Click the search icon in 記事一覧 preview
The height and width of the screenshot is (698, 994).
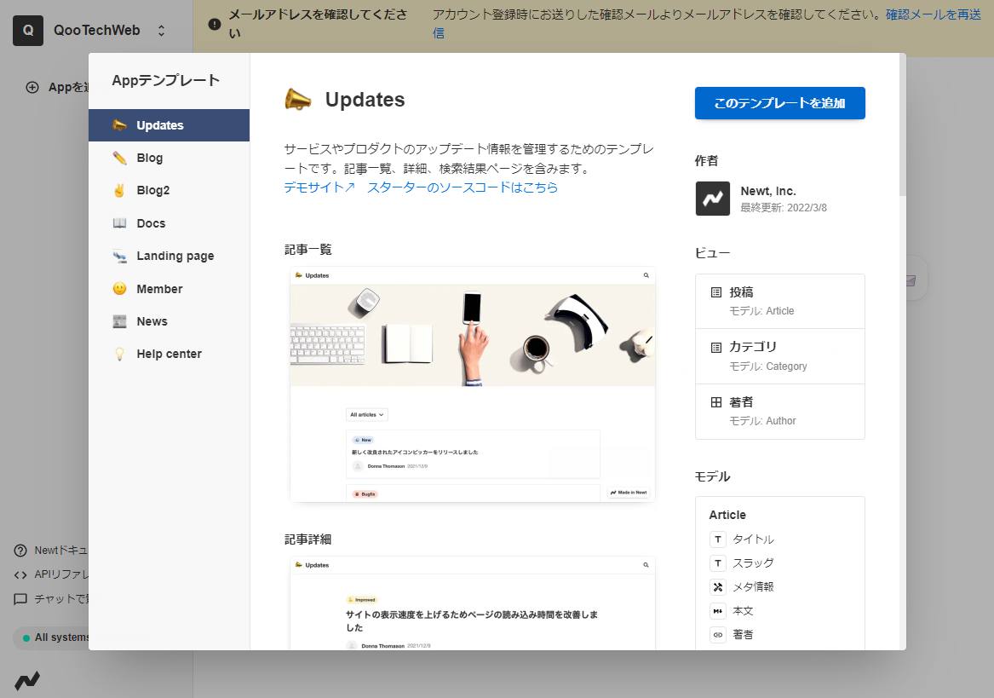(646, 275)
